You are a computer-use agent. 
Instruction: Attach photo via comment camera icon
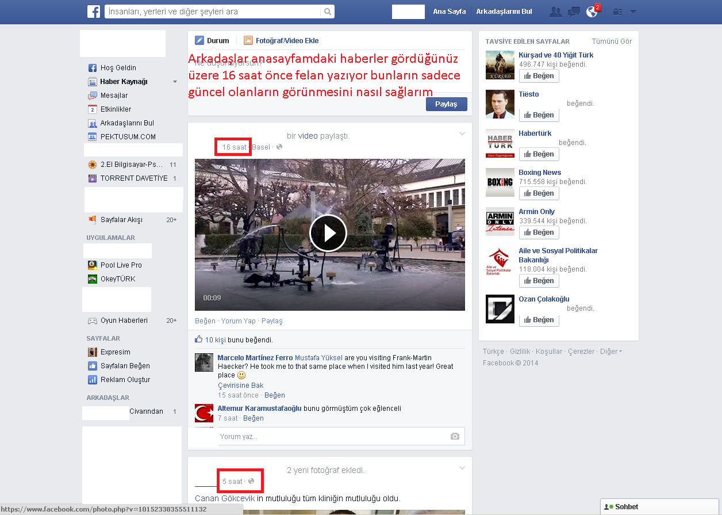[455, 436]
